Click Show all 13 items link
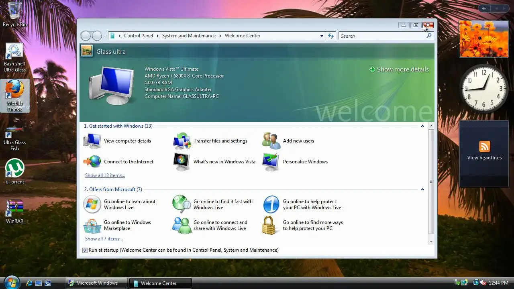This screenshot has width=514, height=289. pyautogui.click(x=105, y=175)
